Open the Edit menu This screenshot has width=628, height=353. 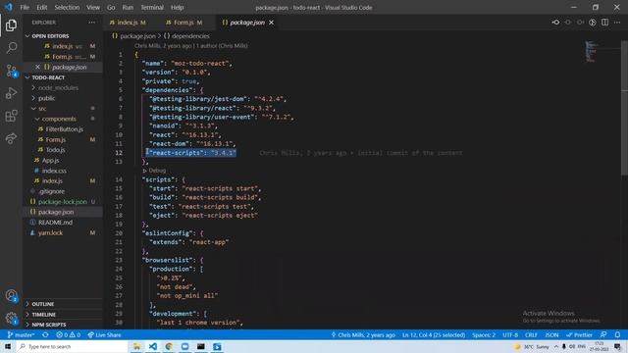coord(41,7)
